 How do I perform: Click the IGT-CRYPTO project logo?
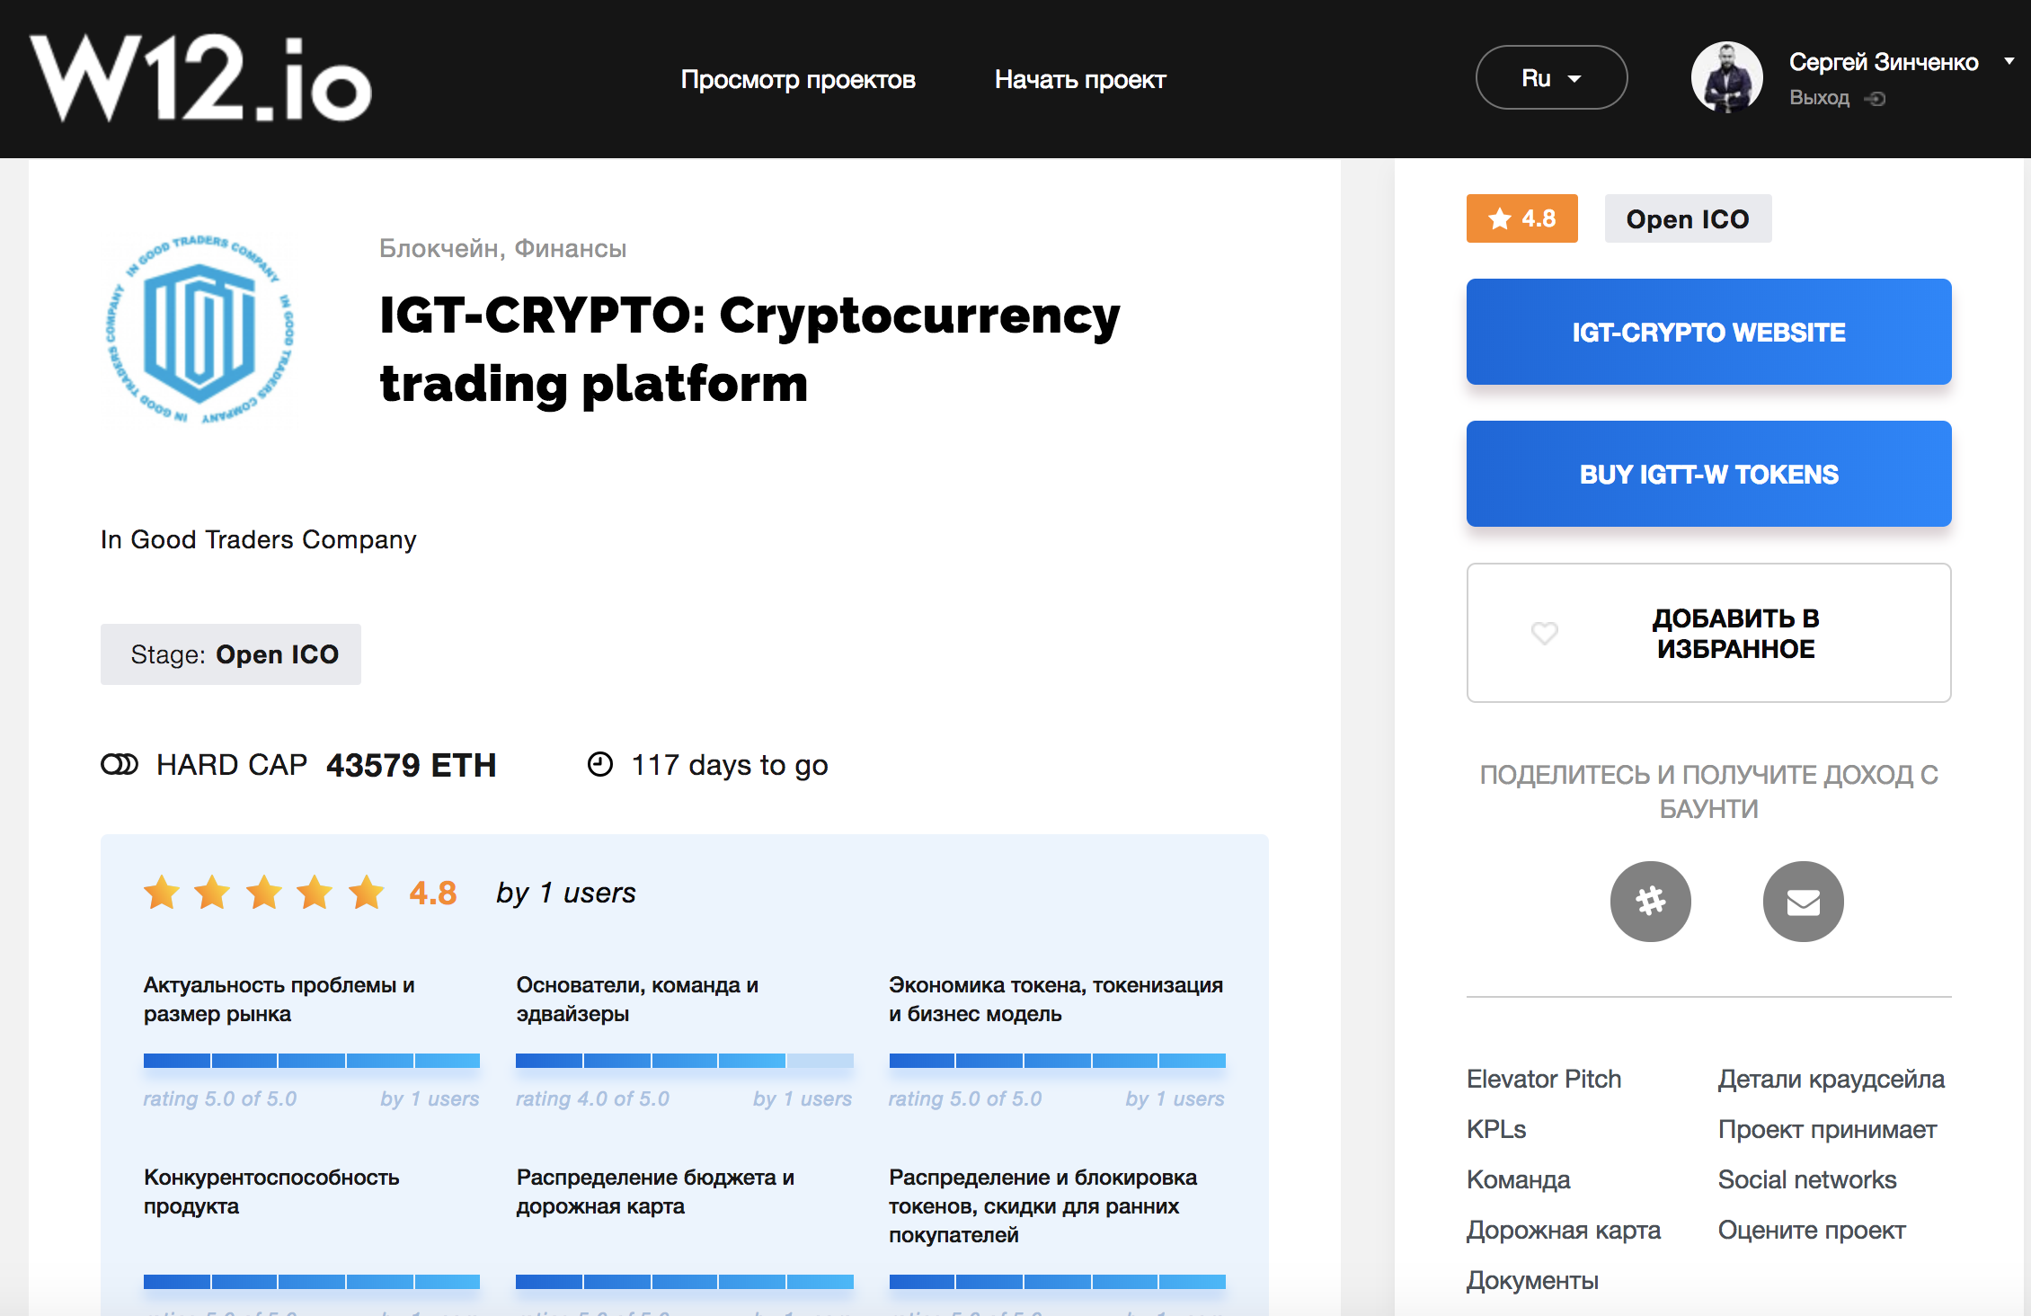pyautogui.click(x=200, y=330)
